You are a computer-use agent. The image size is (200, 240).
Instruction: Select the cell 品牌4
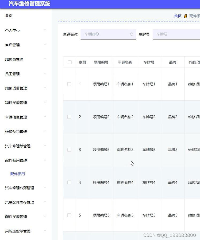(x=173, y=182)
